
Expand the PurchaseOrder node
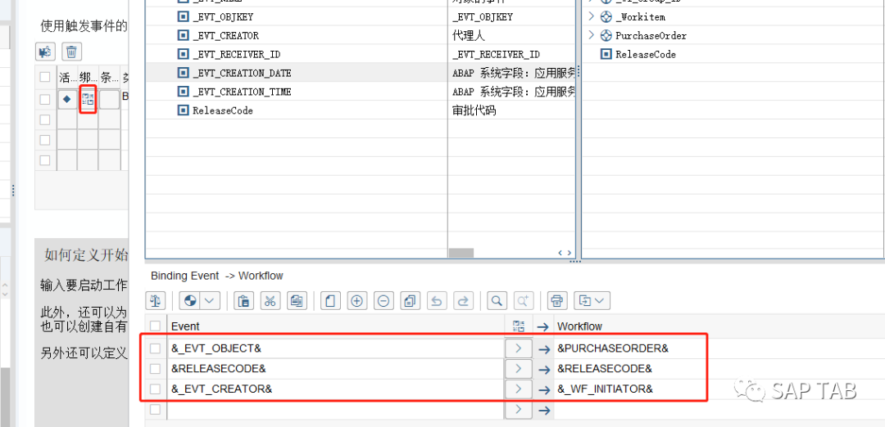pos(591,35)
